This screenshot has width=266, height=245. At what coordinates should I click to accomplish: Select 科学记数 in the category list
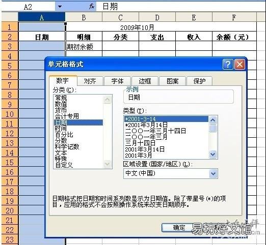pyautogui.click(x=78, y=147)
